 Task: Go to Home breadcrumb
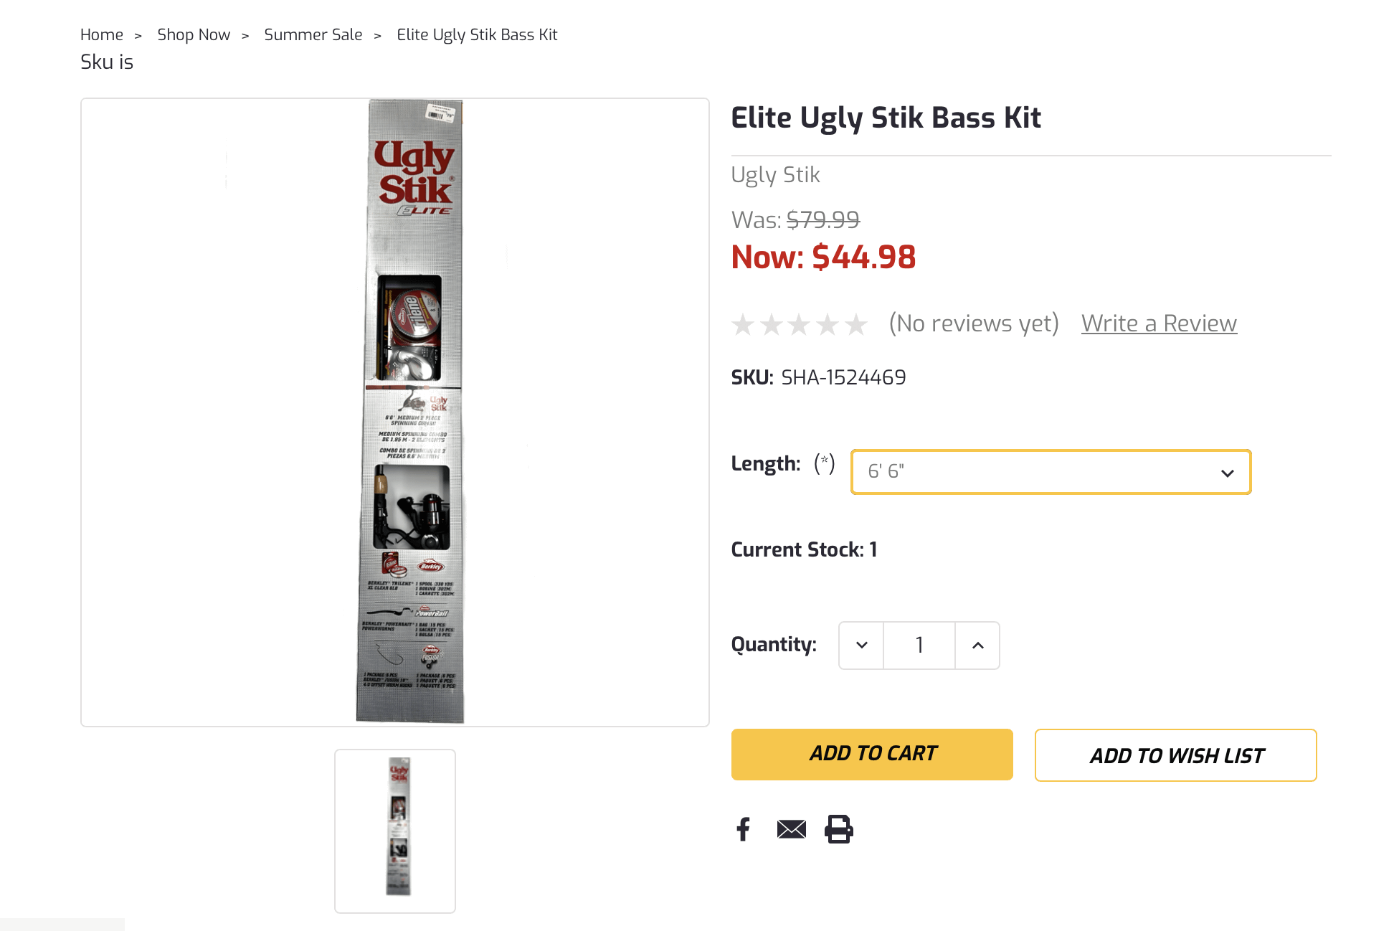(102, 35)
